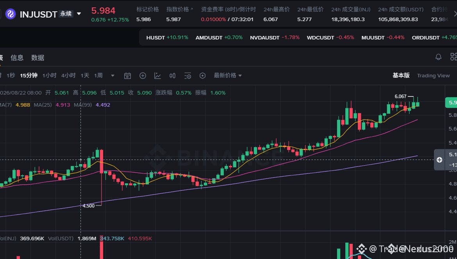Click the 24h最低价 value 5.277
Image resolution: width=457 pixels, height=259 pixels.
coord(304,19)
